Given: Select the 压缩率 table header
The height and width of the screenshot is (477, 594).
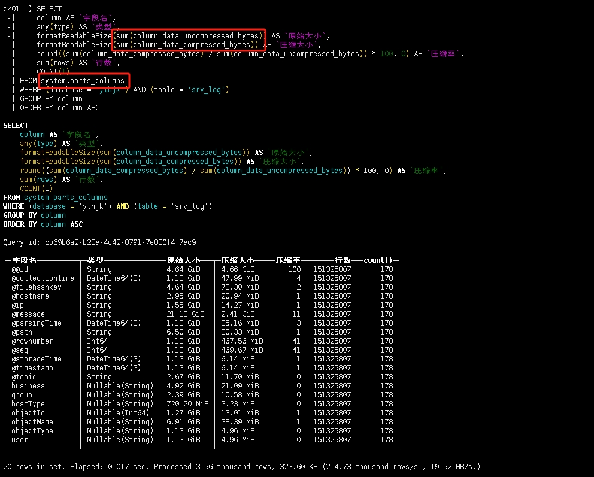Looking at the screenshot, I should (x=288, y=260).
